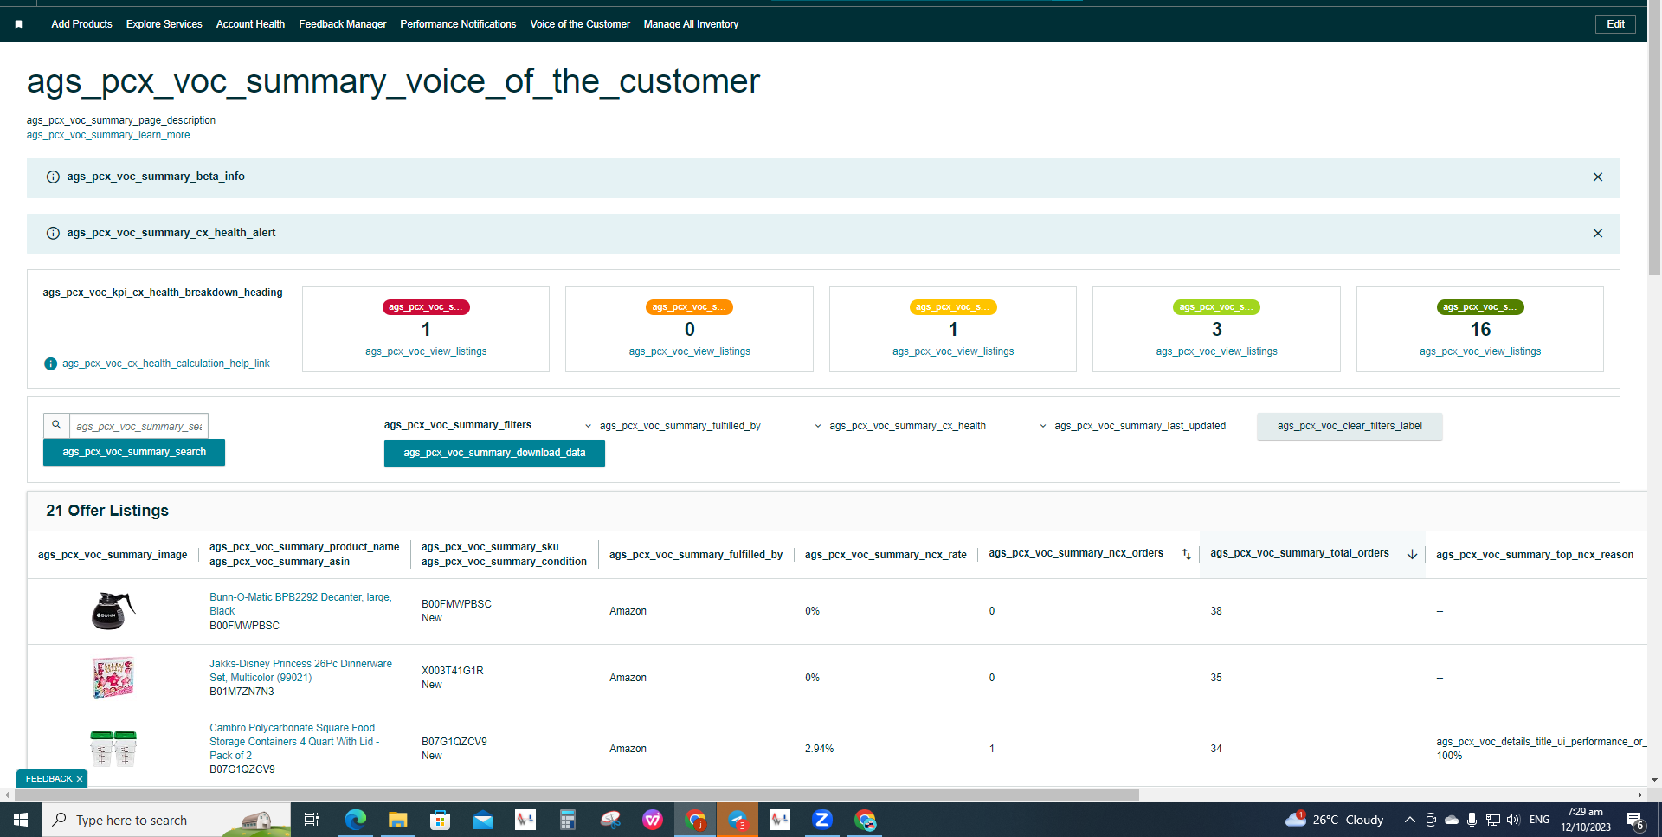
Task: View listings in the card with count 0
Action: 690,351
